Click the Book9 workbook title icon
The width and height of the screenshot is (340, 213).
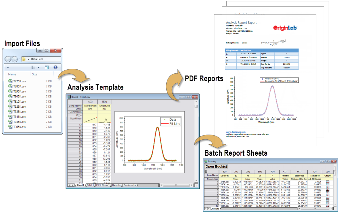(68, 97)
